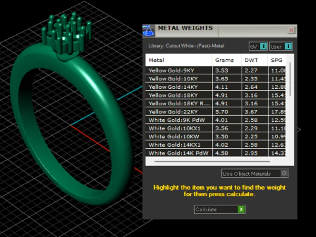The image size is (316, 237).
Task: Click the Calculate button
Action: [x=220, y=209]
